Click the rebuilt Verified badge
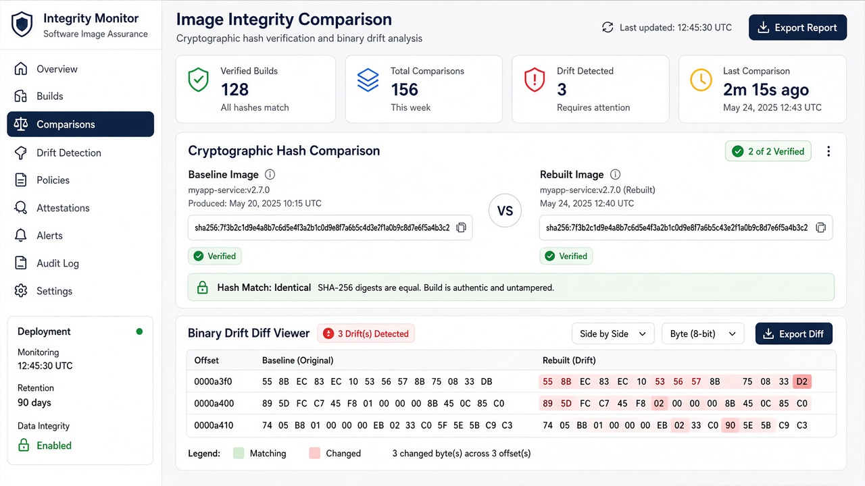Screen dimensions: 865x486 point(566,256)
